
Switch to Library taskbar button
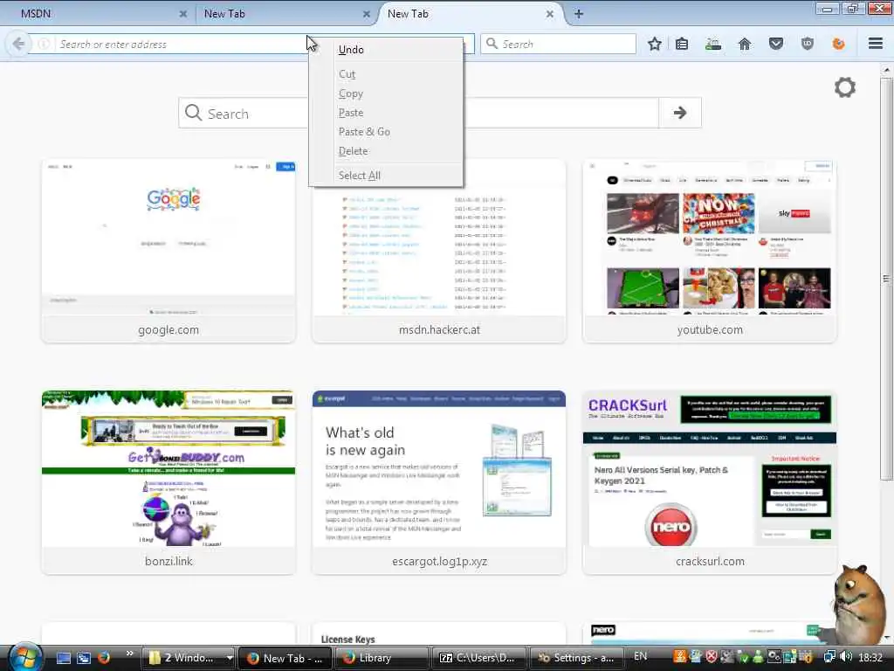[382, 658]
